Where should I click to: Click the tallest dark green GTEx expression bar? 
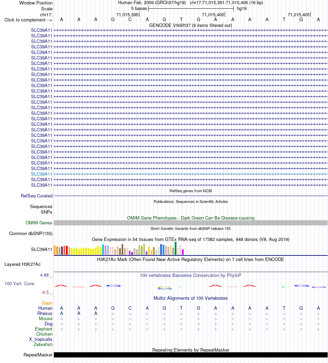[x=176, y=249]
